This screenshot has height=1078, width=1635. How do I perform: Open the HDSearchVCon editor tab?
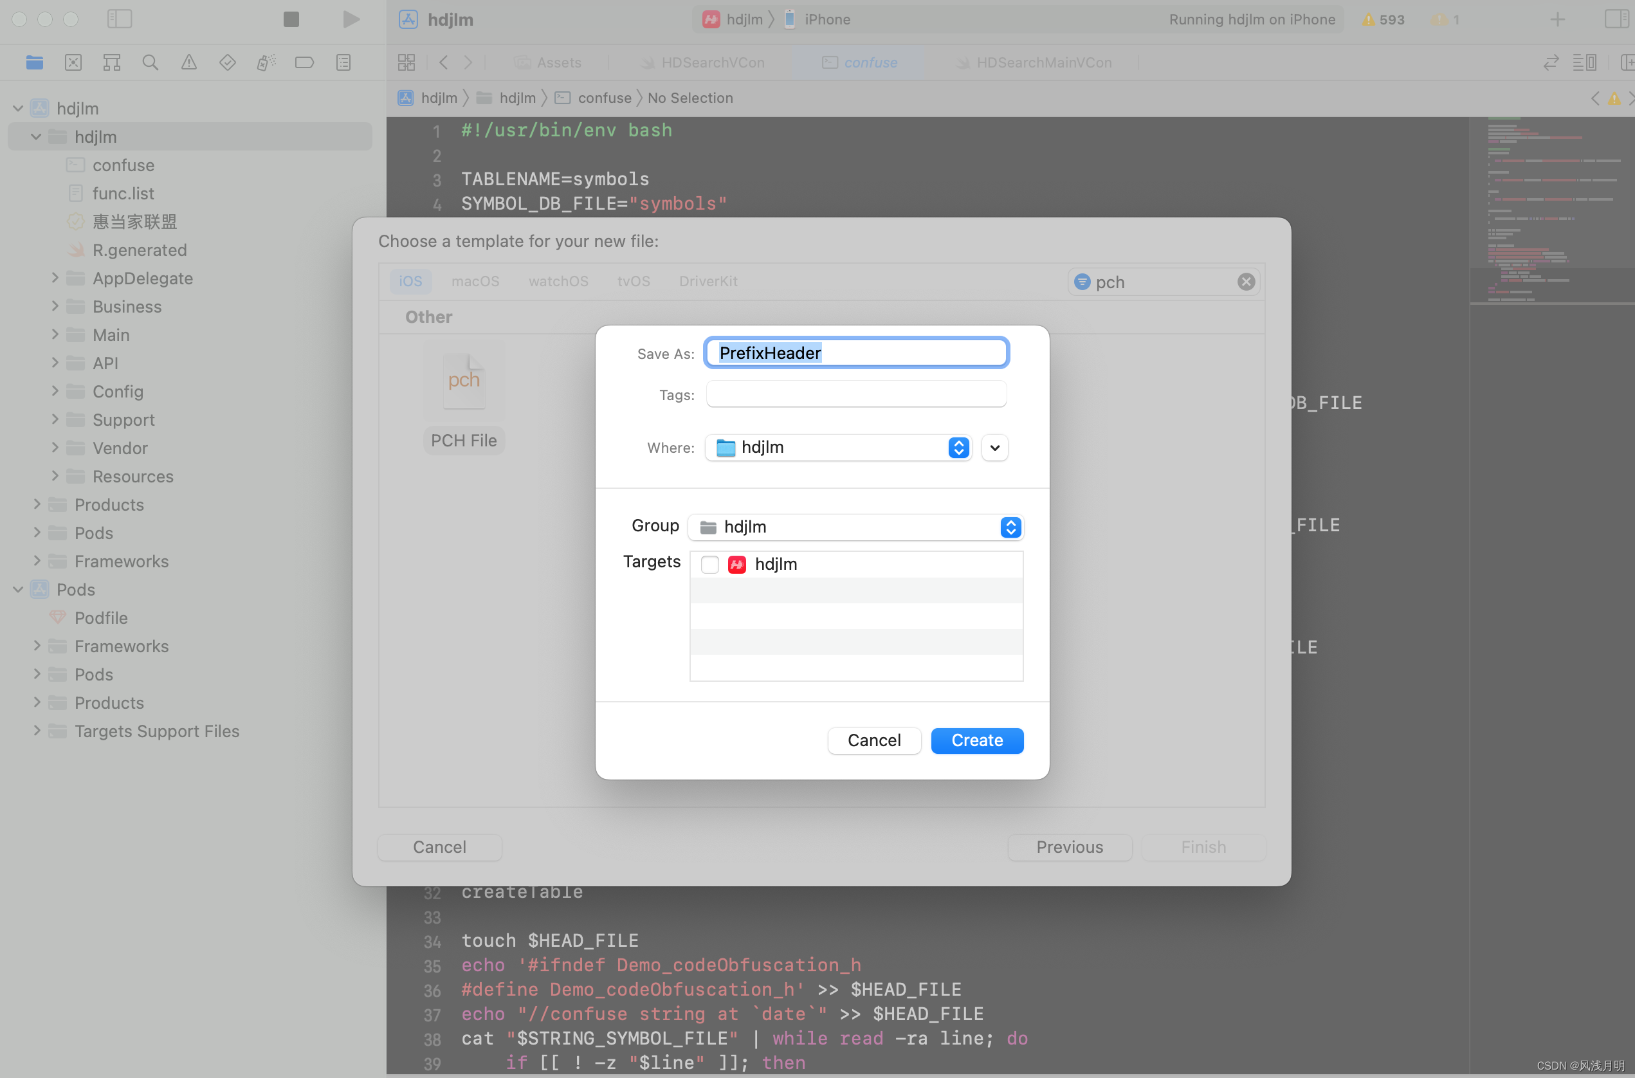(x=702, y=62)
